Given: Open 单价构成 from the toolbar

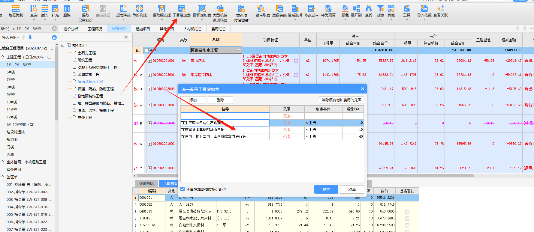Looking at the screenshot, I should pyautogui.click(x=140, y=11).
